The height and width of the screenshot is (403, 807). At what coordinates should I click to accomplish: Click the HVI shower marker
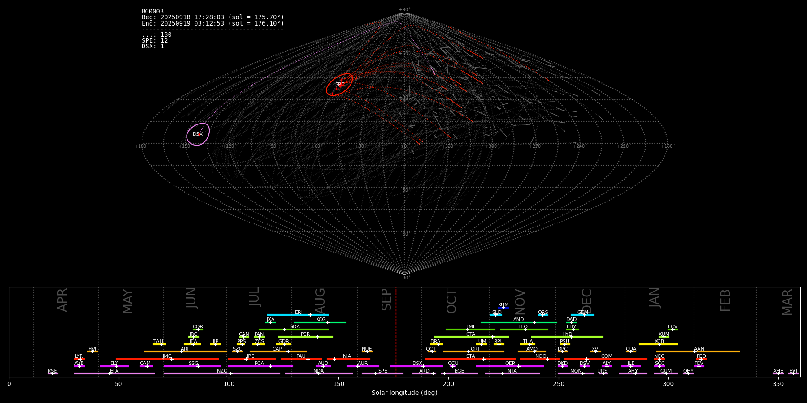[x=92, y=352]
